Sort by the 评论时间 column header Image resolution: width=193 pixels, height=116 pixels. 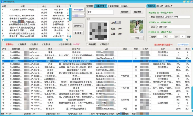coord(33,49)
